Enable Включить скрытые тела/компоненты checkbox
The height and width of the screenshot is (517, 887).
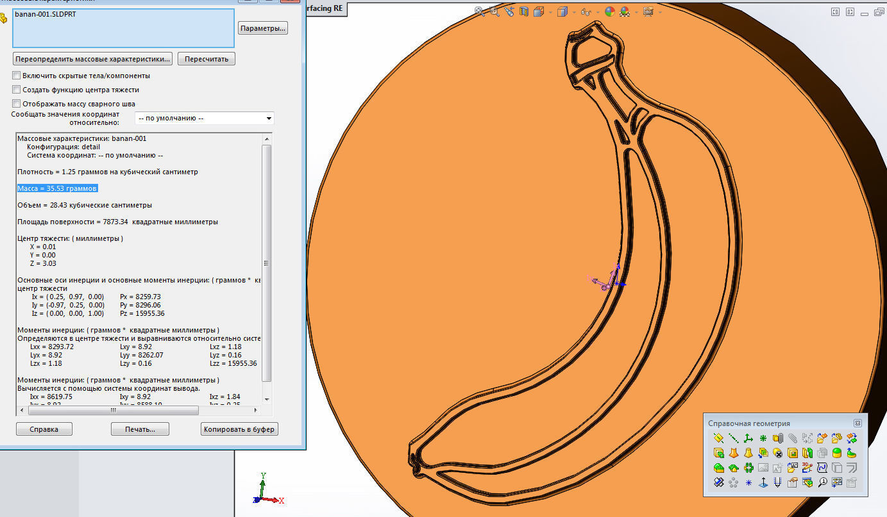click(x=17, y=76)
